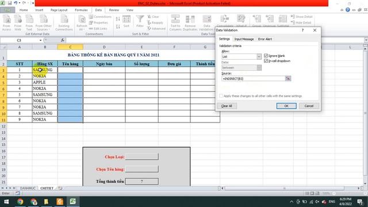Click Reapply filter
The width and height of the screenshot is (368, 207).
[155, 22]
